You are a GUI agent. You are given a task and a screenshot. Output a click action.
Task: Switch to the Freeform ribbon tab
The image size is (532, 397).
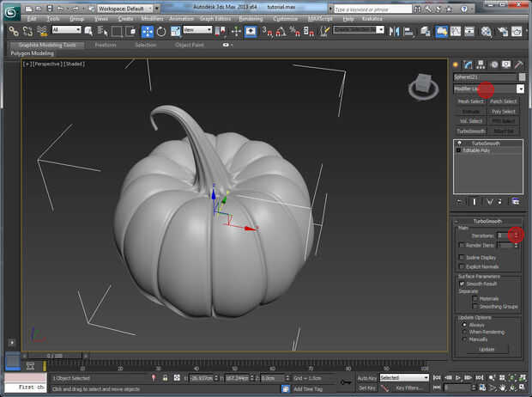click(106, 45)
